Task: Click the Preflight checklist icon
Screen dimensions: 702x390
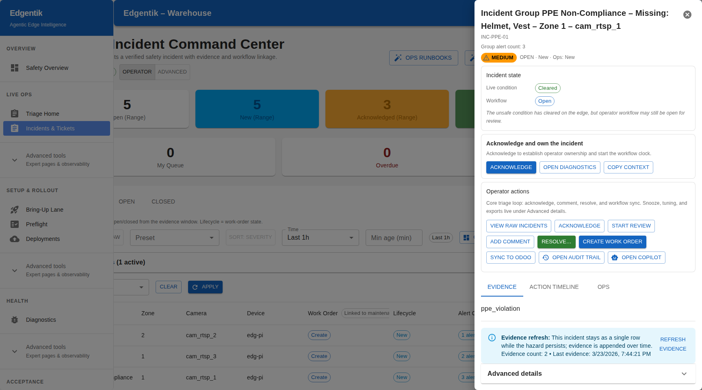Action: [x=15, y=224]
